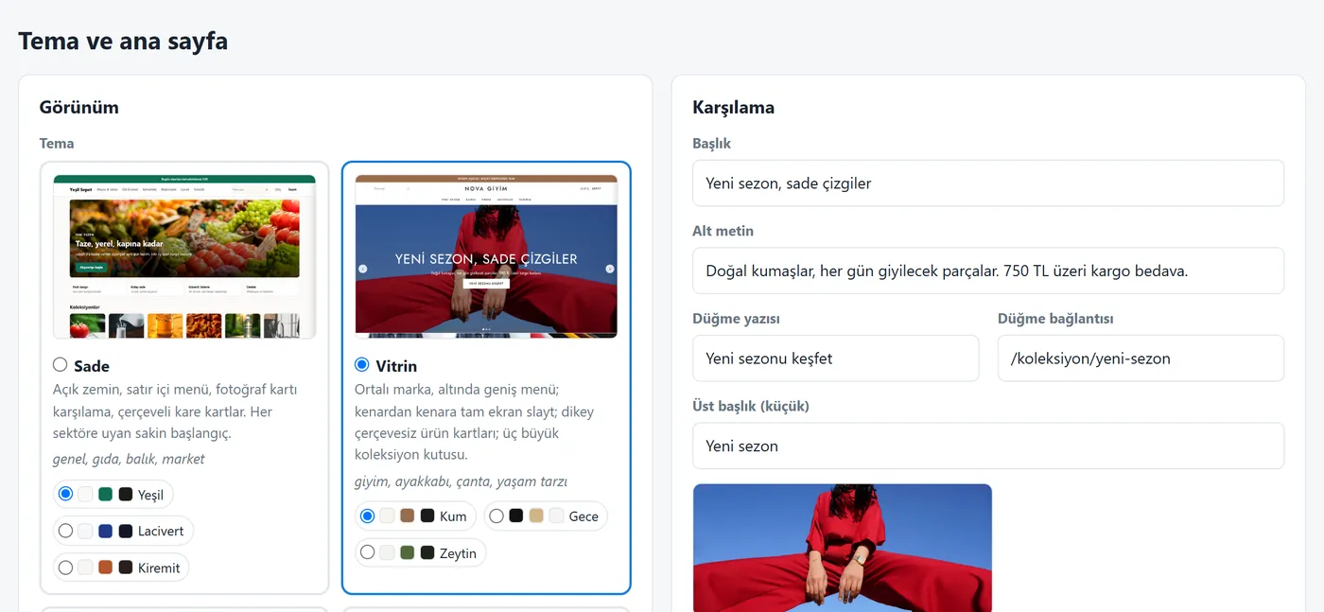
Task: Click the Karşılama section heading
Action: coord(734,107)
